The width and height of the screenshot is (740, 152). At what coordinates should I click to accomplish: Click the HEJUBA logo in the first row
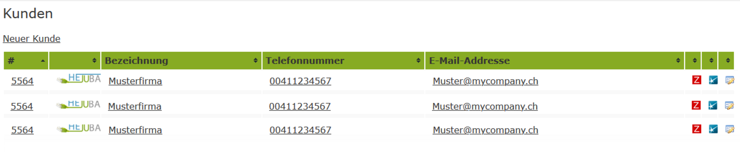(79, 79)
